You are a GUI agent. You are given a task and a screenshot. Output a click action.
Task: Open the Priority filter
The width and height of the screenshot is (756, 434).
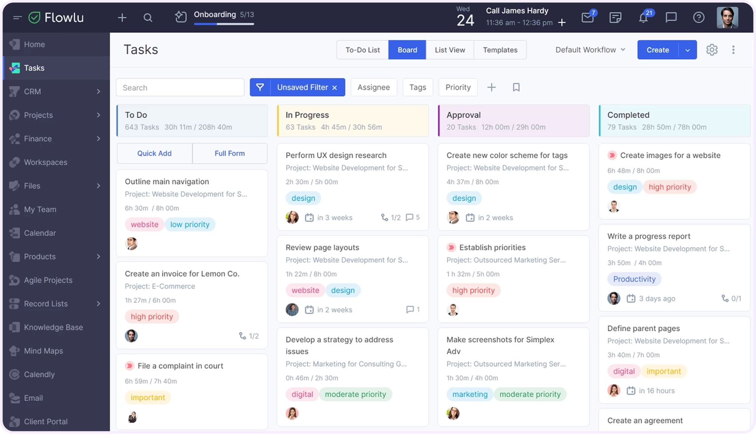tap(458, 87)
